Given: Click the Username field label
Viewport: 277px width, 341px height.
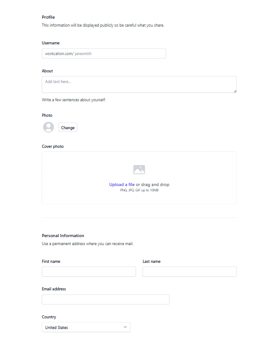Looking at the screenshot, I should pos(51,43).
